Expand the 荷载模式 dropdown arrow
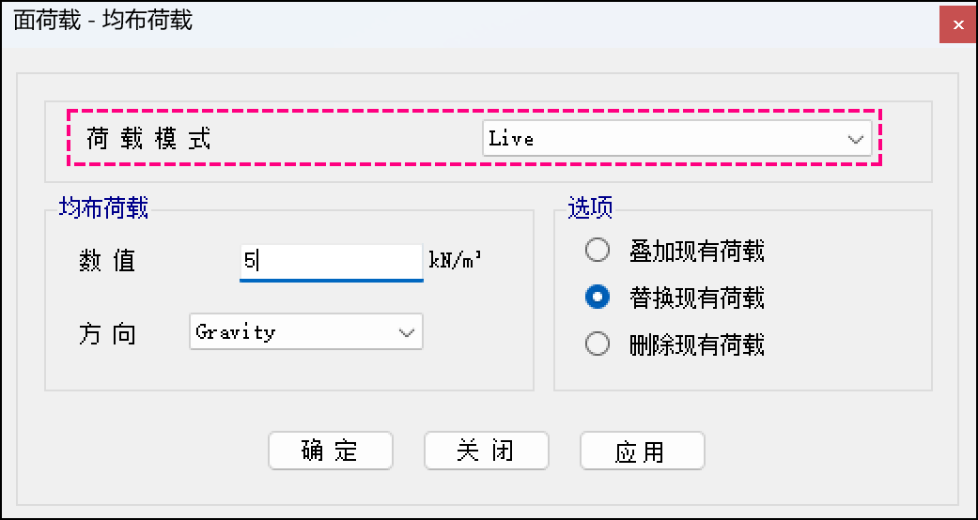The width and height of the screenshot is (978, 520). tap(855, 139)
